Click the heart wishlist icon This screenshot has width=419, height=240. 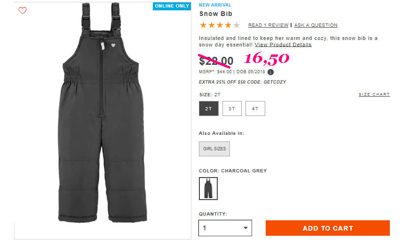(x=23, y=11)
